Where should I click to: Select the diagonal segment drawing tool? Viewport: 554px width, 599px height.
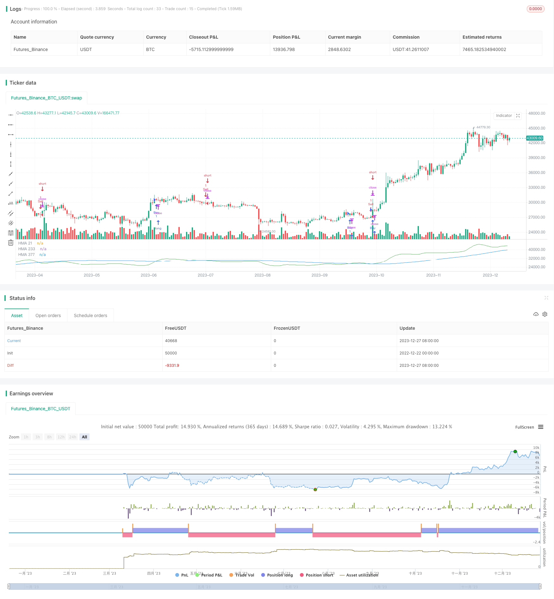[x=11, y=194]
